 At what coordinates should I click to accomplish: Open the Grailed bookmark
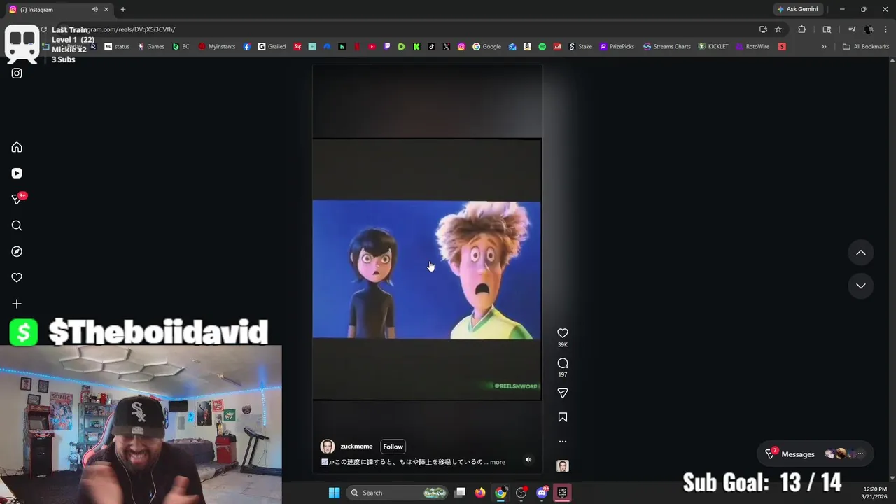click(272, 47)
